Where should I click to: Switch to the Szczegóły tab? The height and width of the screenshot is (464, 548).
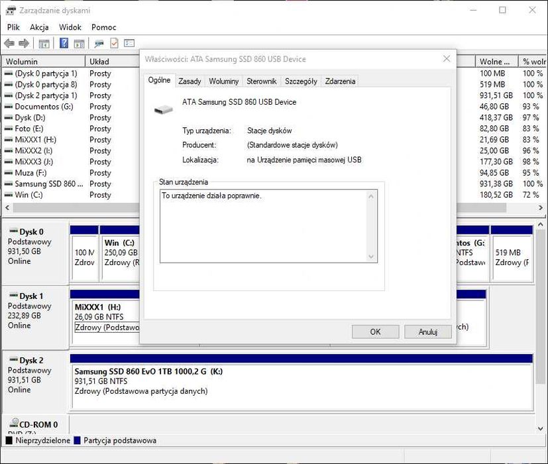tap(301, 81)
